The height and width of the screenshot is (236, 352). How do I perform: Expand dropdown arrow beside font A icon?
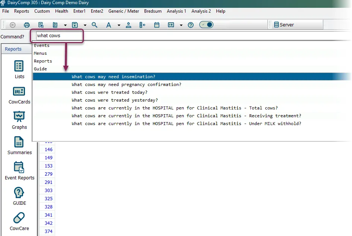coord(119,25)
